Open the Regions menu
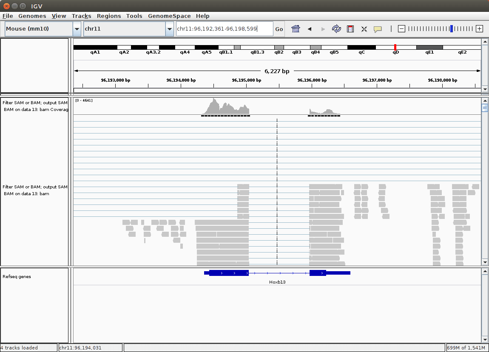The width and height of the screenshot is (489, 352). coord(109,16)
